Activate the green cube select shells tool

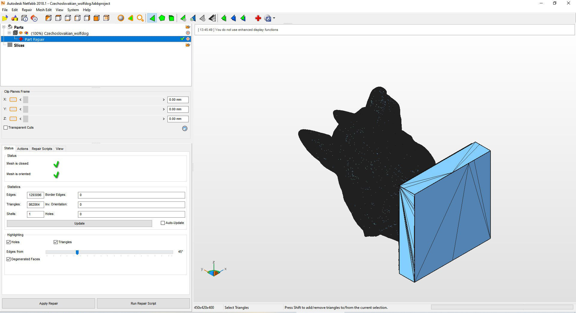pyautogui.click(x=172, y=18)
